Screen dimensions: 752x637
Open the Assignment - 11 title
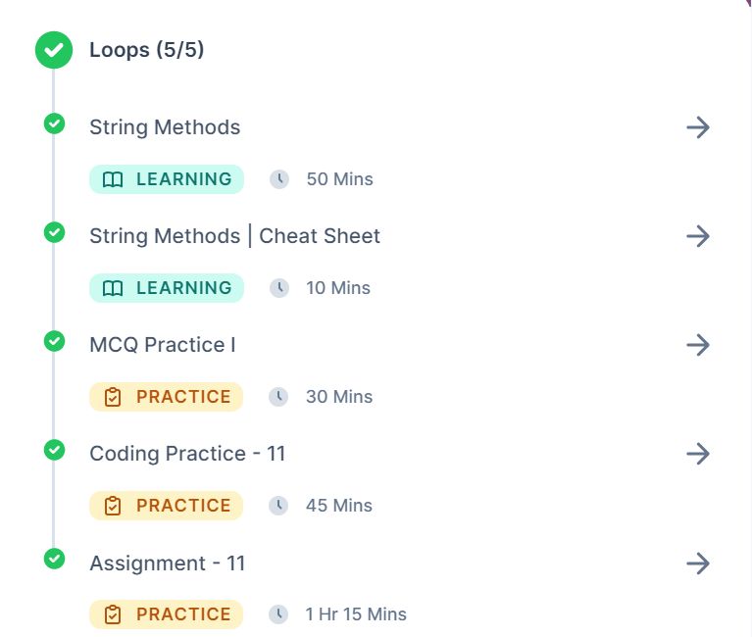tap(167, 563)
